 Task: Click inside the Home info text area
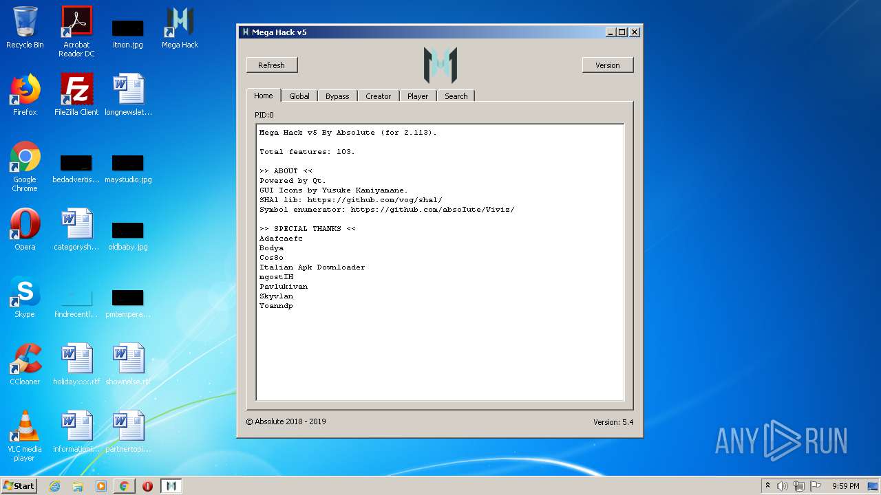click(440, 262)
